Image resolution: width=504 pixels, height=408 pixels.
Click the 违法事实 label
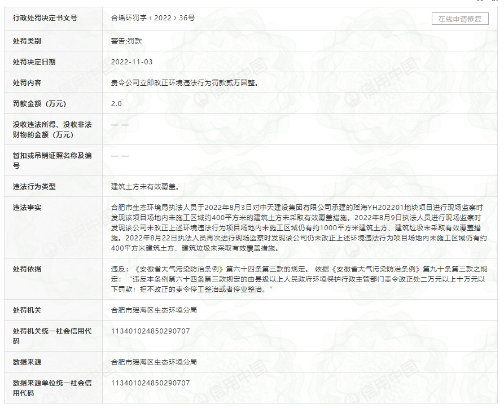(x=27, y=208)
